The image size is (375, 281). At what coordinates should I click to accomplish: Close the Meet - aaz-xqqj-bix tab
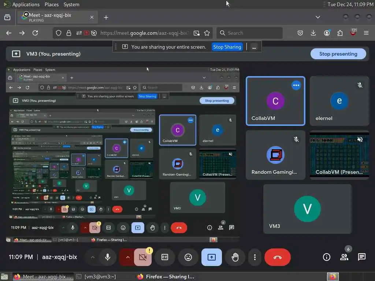(92, 17)
